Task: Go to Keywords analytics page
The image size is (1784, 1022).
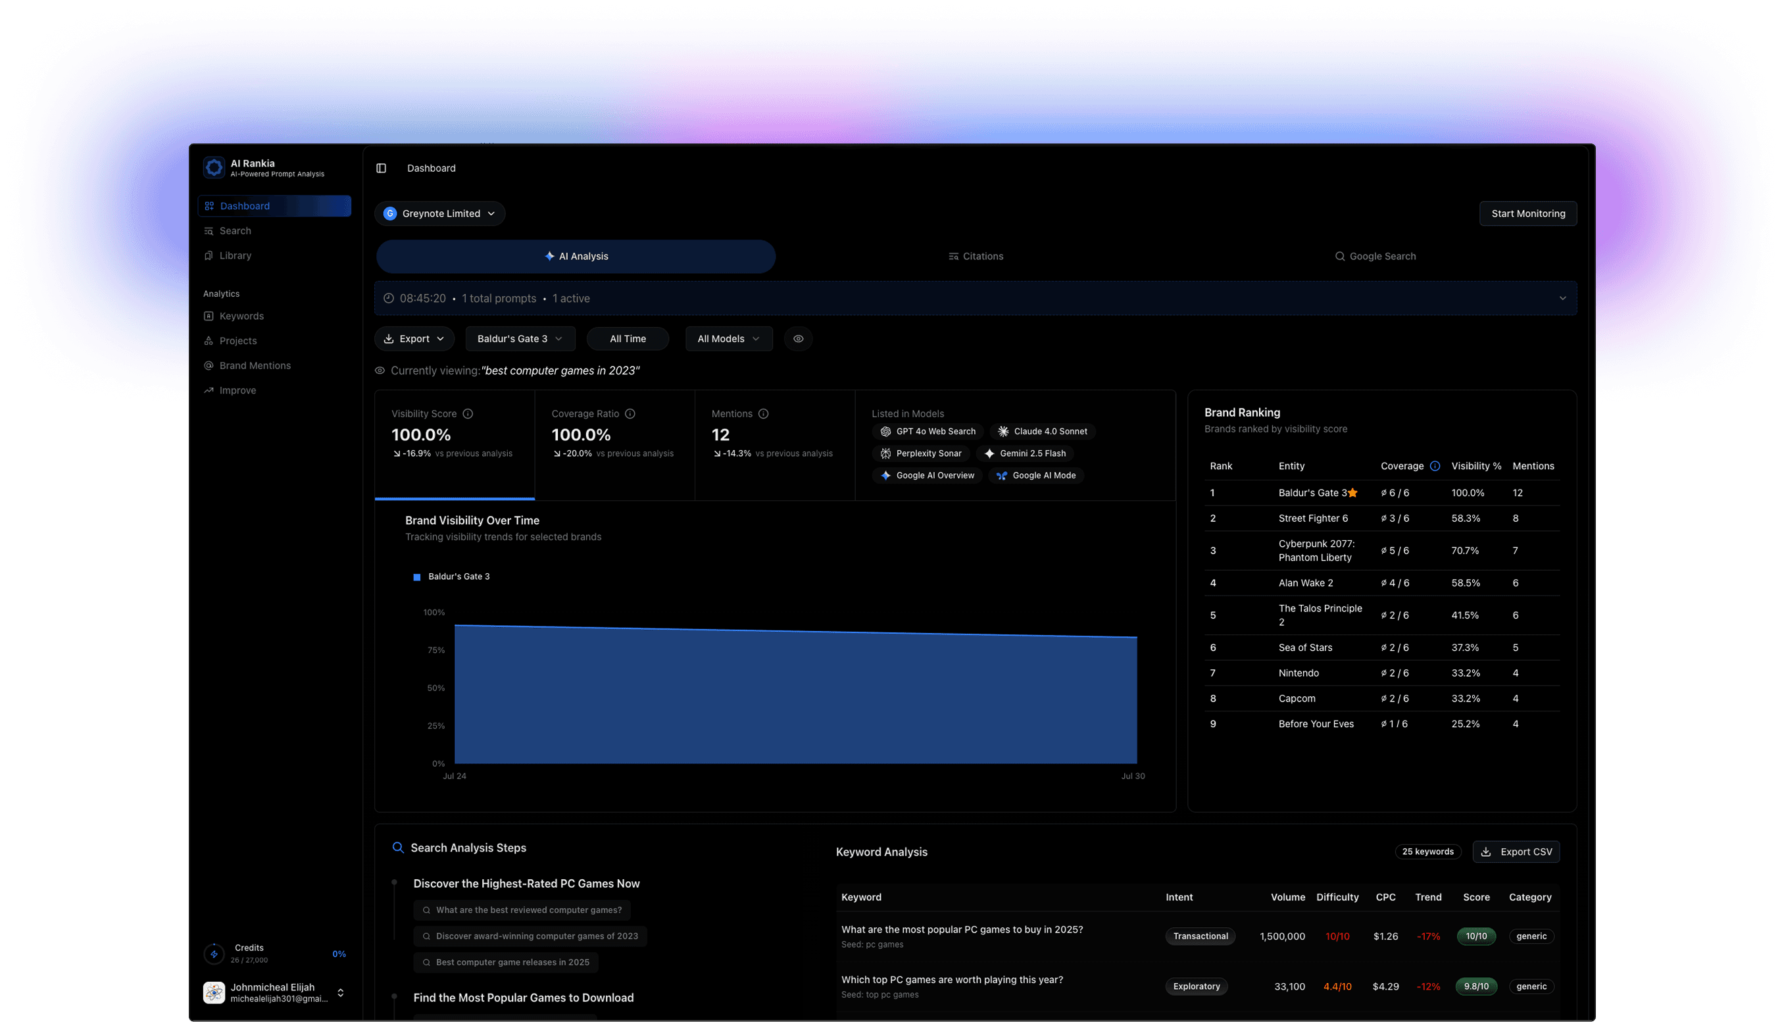Action: (x=241, y=316)
